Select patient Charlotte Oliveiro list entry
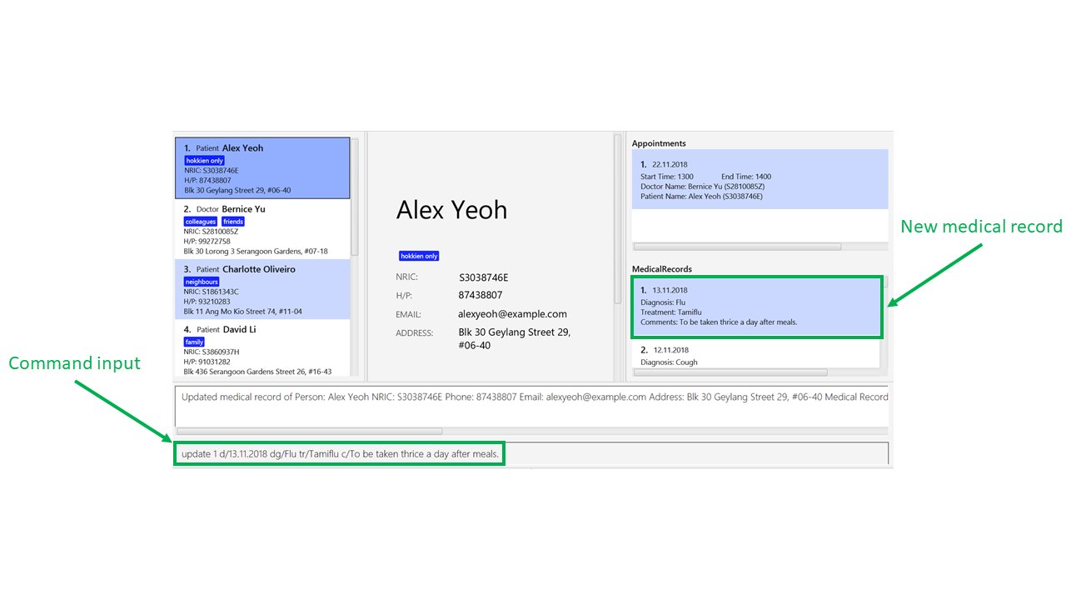1066x600 pixels. (x=262, y=289)
